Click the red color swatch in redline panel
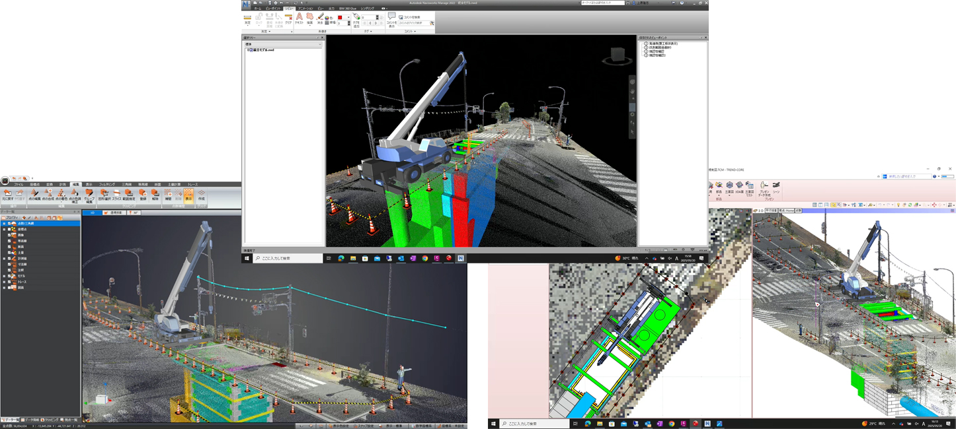This screenshot has height=429, width=956. (340, 18)
